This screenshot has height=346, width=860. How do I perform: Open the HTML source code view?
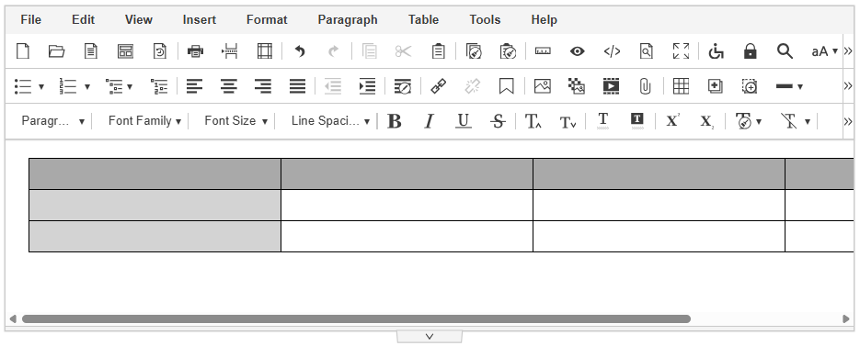point(612,51)
